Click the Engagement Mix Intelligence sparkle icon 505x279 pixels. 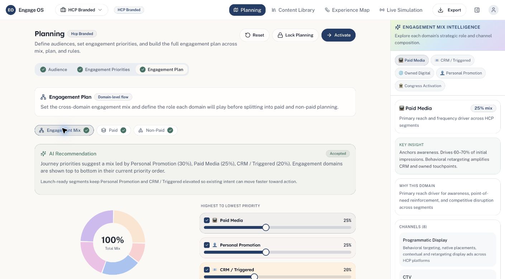tap(398, 27)
